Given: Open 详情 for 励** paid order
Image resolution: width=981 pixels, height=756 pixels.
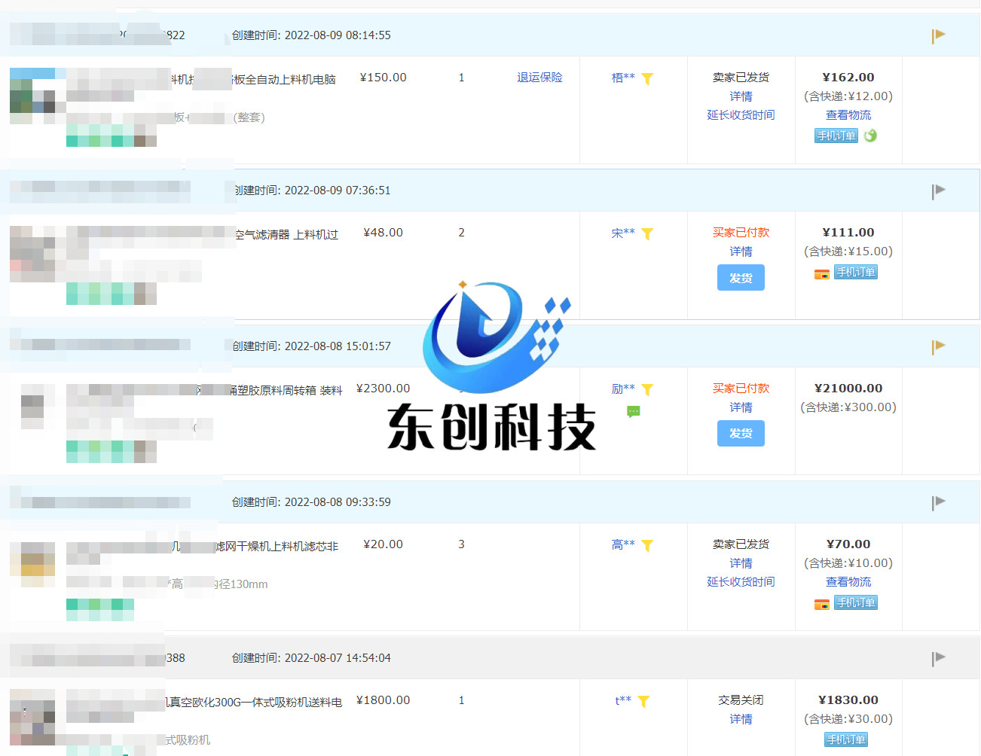Looking at the screenshot, I should click(741, 407).
